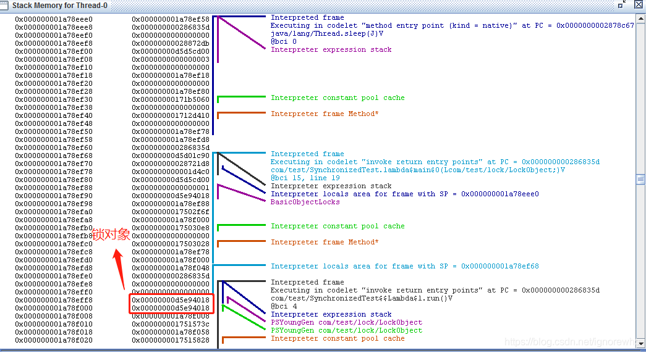Click value 0x000000001a78efd8 in the middle column
Image resolution: width=646 pixels, height=353 pixels.
point(171,139)
